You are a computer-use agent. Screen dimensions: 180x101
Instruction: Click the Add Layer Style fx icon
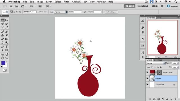tap(154, 99)
